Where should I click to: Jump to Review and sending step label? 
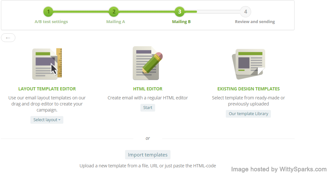255,22
